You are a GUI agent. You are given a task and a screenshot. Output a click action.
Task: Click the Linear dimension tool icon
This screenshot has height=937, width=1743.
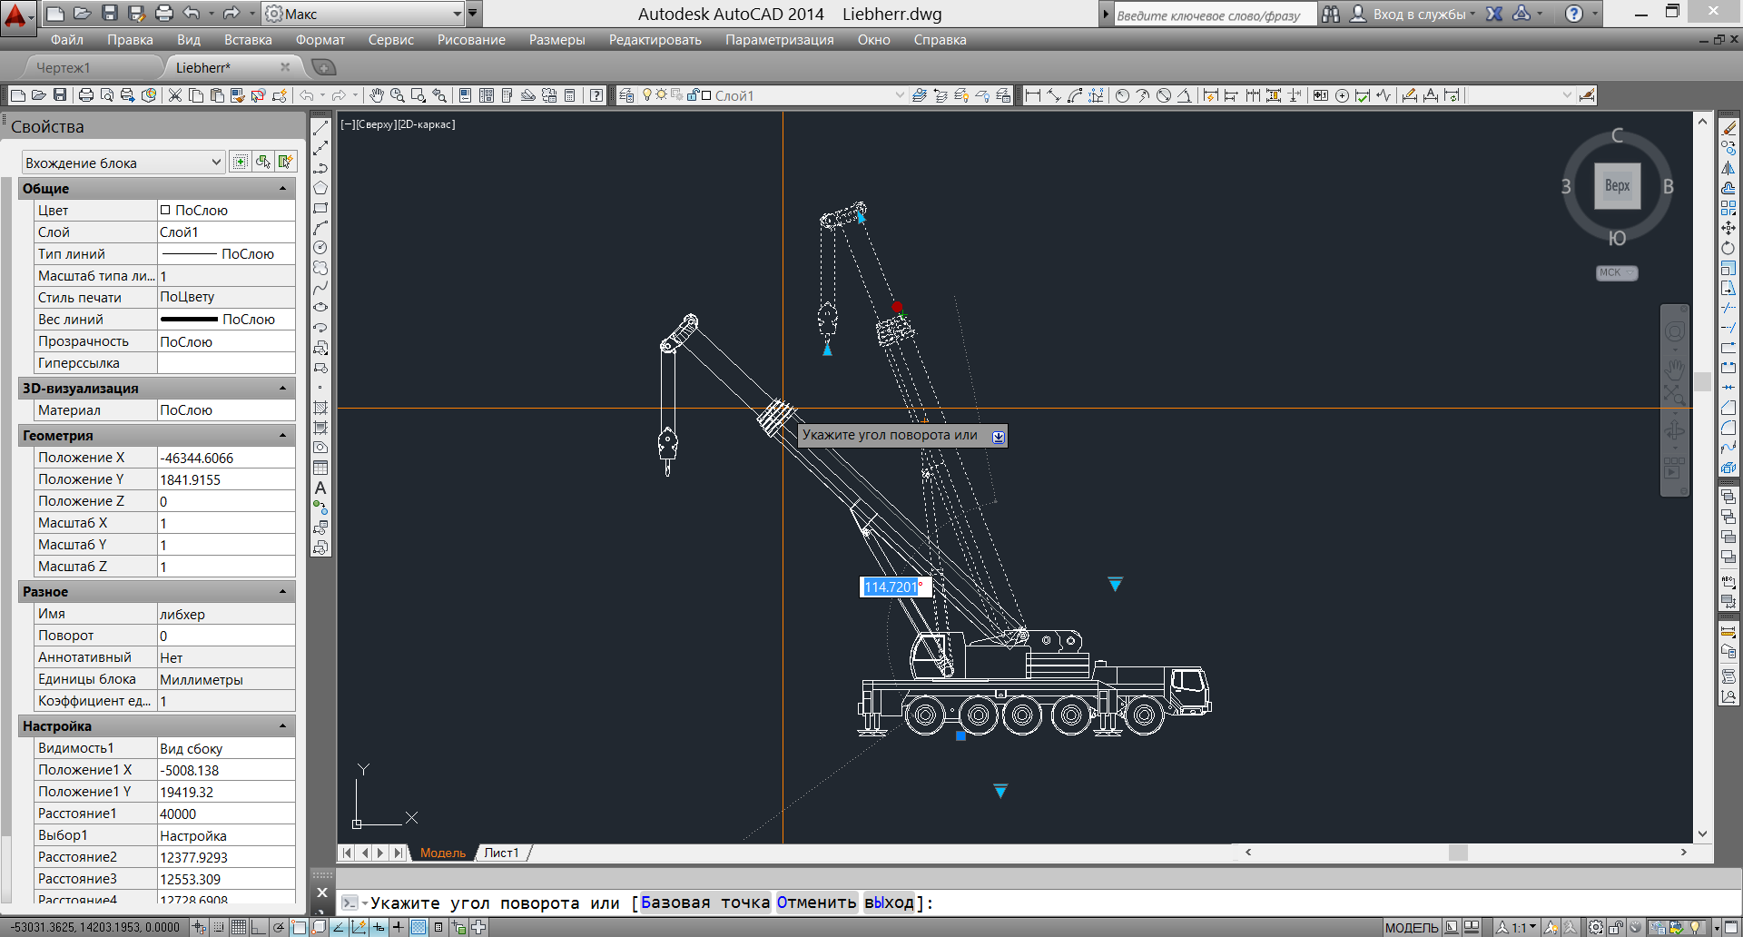pos(1033,95)
